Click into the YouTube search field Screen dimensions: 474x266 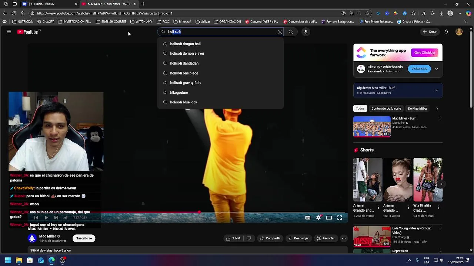tap(220, 32)
